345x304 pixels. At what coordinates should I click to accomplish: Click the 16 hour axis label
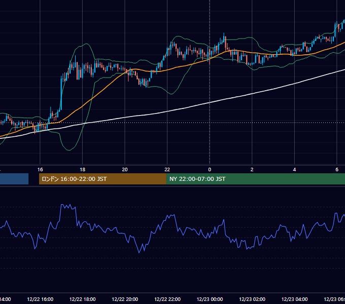[x=40, y=170]
